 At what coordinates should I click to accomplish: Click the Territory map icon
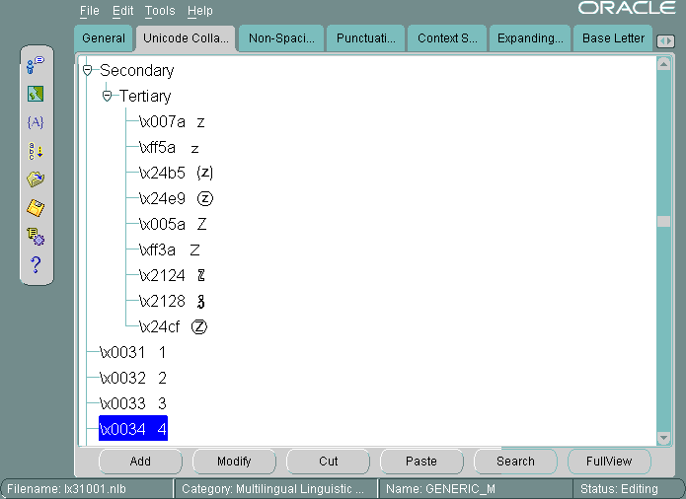36,95
